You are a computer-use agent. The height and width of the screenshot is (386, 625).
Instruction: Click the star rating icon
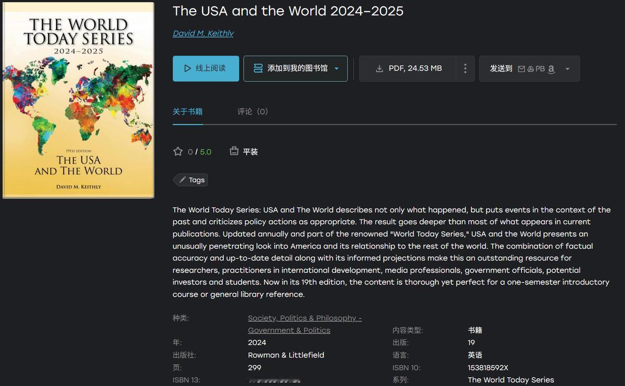[178, 151]
